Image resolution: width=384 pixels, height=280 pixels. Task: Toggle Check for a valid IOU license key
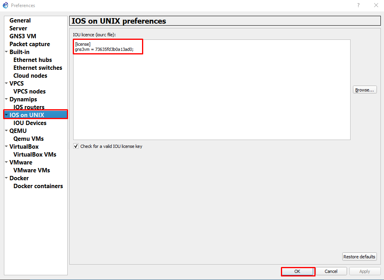point(76,146)
